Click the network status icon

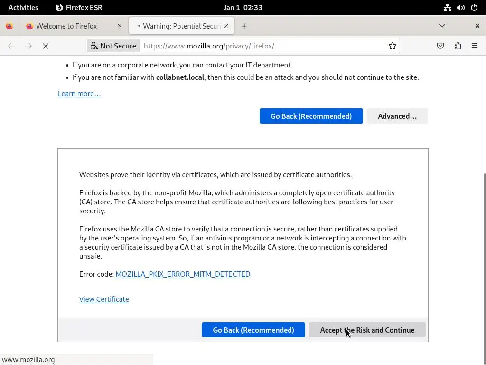pyautogui.click(x=447, y=8)
